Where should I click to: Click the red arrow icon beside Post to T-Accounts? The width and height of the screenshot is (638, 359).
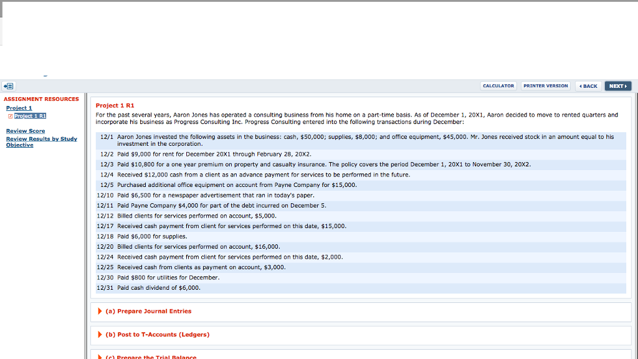[x=100, y=335]
